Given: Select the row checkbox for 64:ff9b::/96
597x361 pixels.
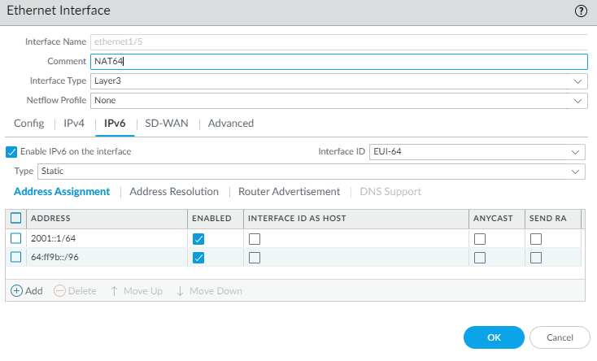Looking at the screenshot, I should pos(16,257).
